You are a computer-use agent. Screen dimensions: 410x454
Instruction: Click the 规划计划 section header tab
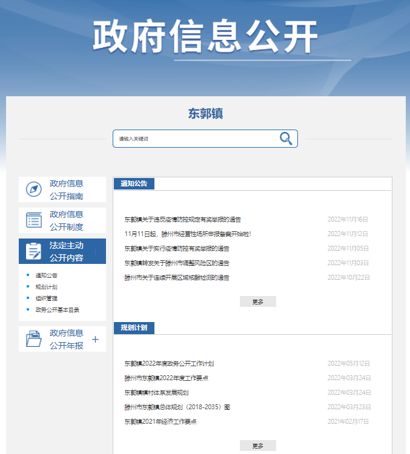tap(134, 328)
